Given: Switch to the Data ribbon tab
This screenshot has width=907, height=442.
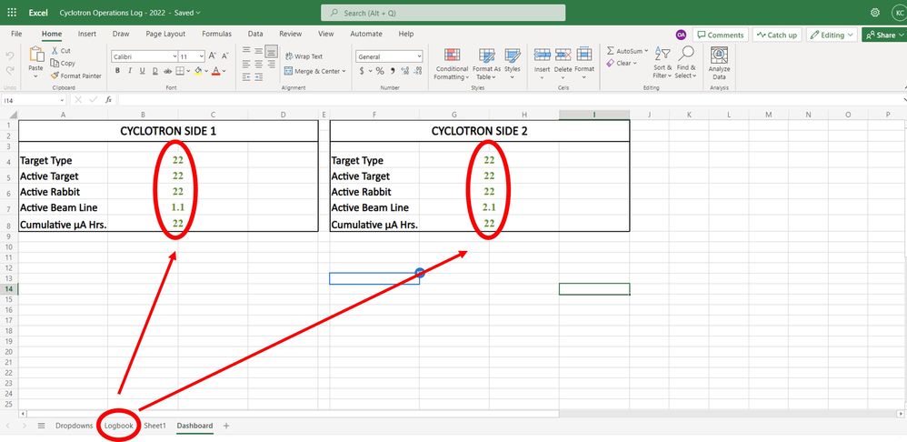Looking at the screenshot, I should 255,35.
